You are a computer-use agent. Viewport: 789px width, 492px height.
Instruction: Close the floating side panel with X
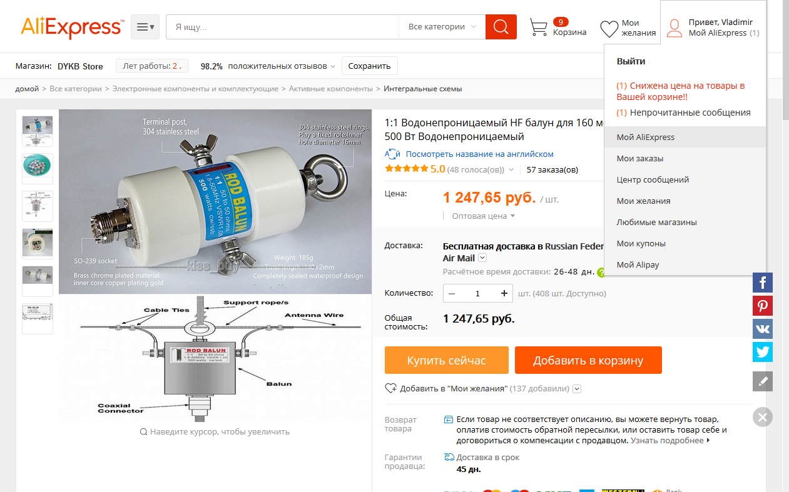pos(763,417)
